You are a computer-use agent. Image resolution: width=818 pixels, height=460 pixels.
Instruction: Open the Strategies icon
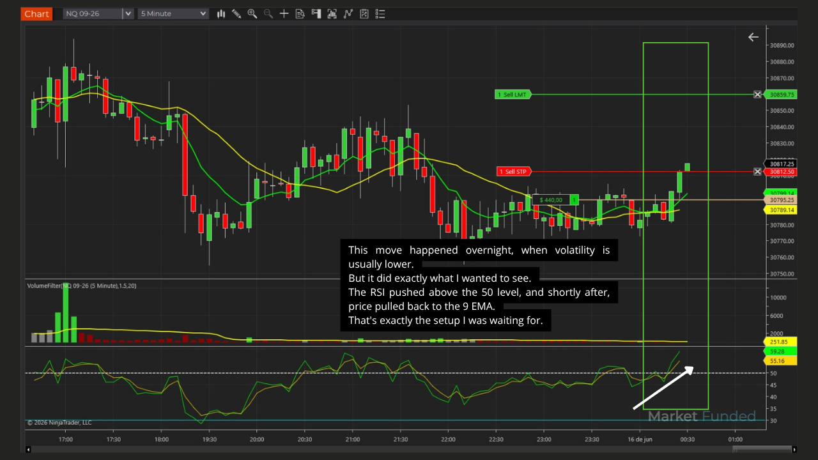pyautogui.click(x=364, y=13)
